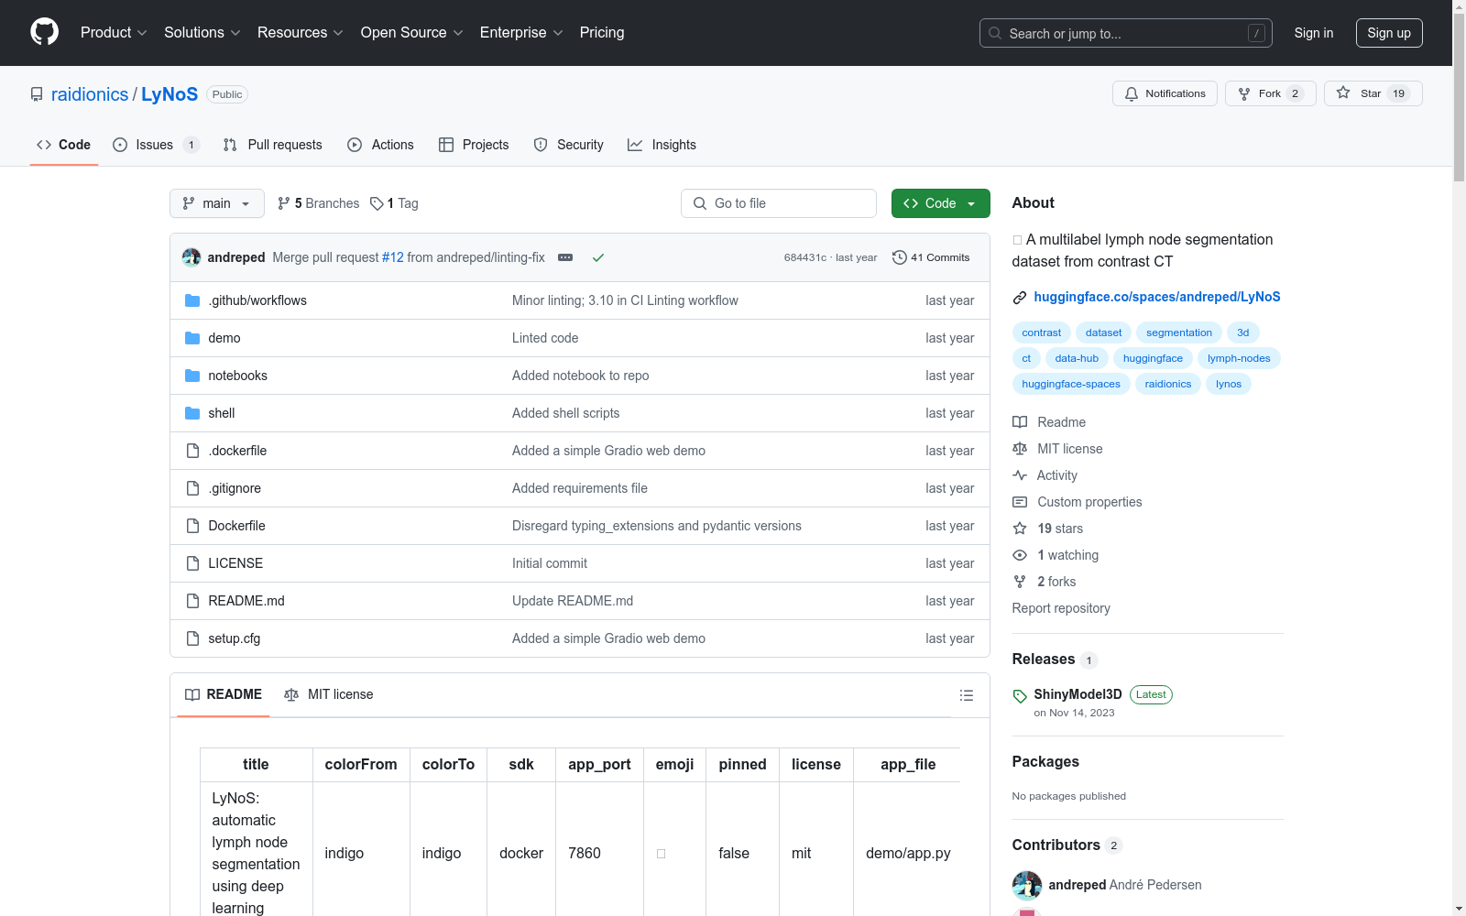The image size is (1466, 916).
Task: Click the LICENSE file icon
Action: point(192,563)
